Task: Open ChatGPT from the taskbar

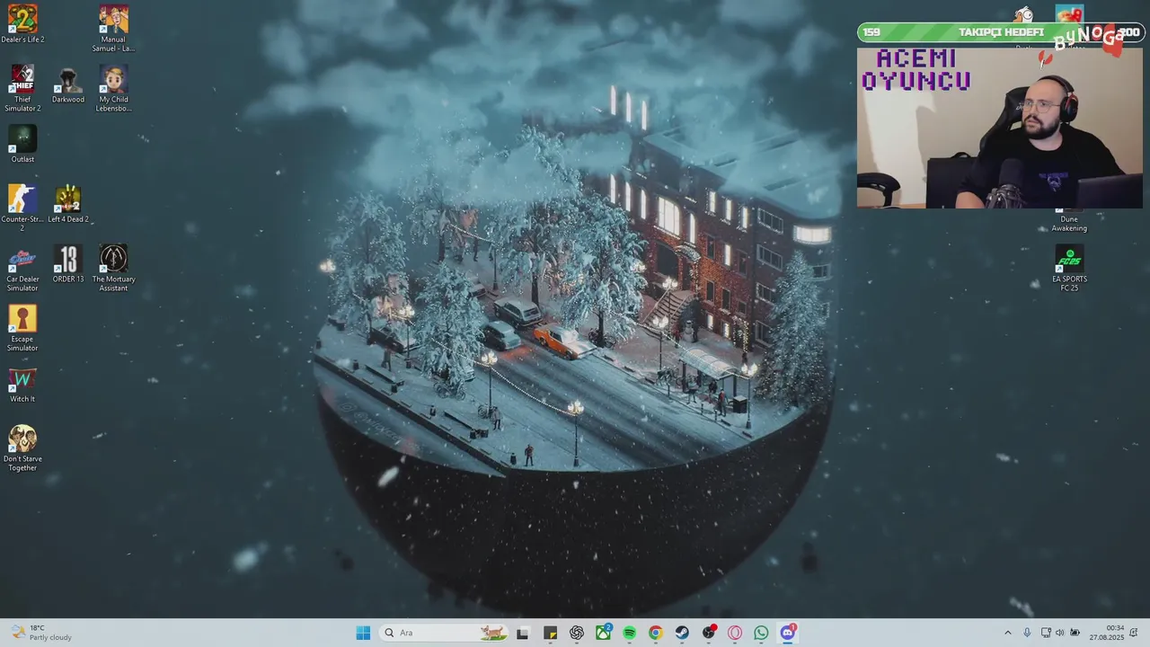Action: pyautogui.click(x=577, y=633)
